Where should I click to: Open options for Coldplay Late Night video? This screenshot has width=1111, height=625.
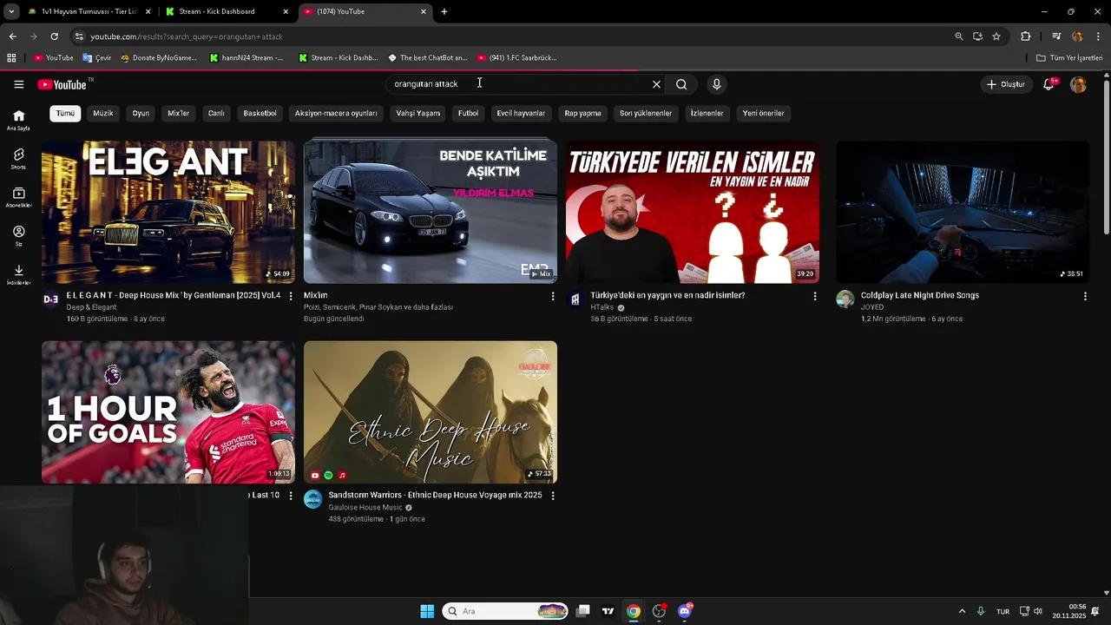click(1085, 296)
